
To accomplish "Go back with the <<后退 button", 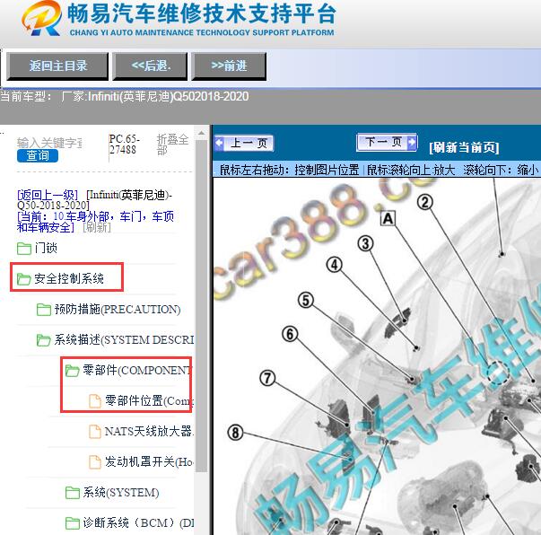I will (x=150, y=66).
